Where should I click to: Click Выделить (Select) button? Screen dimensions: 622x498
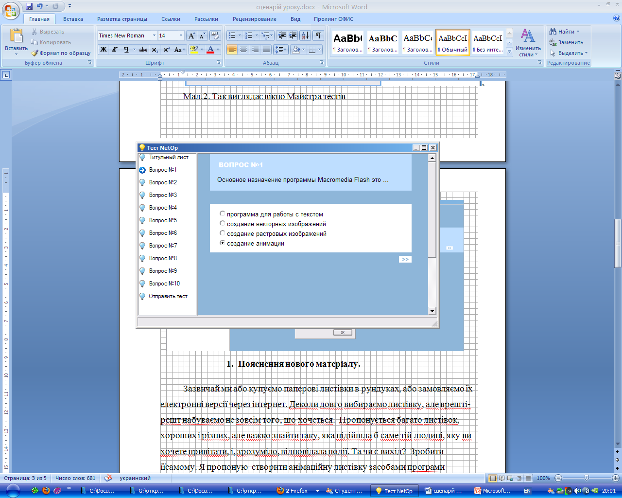click(x=568, y=53)
